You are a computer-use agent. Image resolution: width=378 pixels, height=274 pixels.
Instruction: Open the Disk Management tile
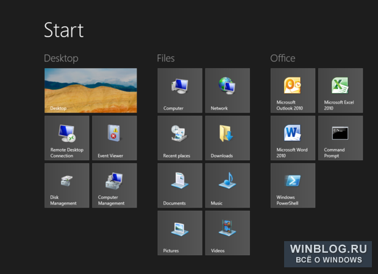click(67, 185)
